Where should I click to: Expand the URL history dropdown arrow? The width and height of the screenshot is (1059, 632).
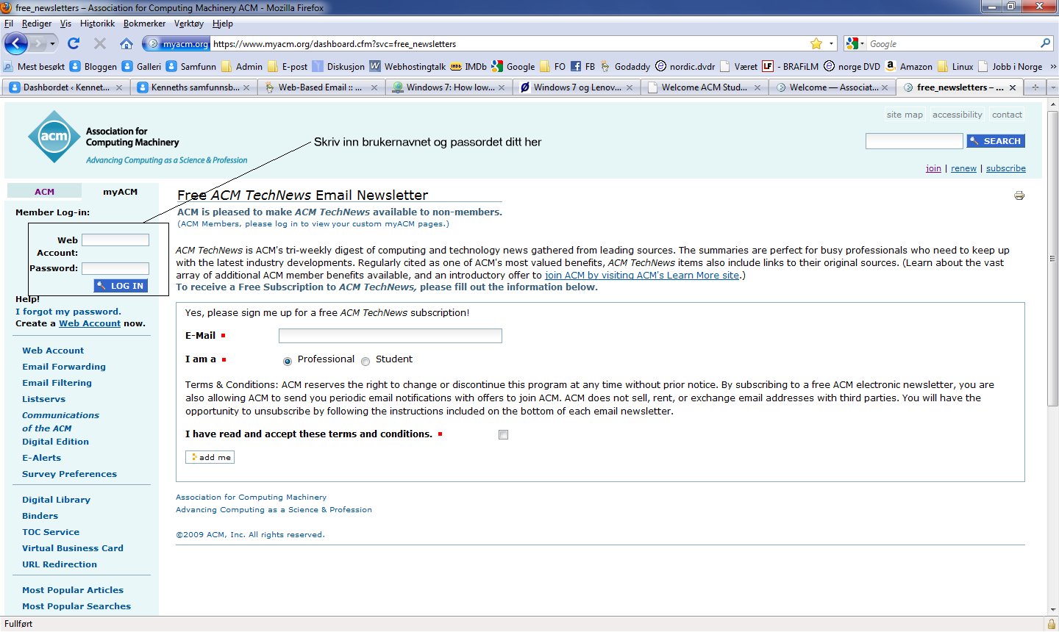click(x=832, y=43)
